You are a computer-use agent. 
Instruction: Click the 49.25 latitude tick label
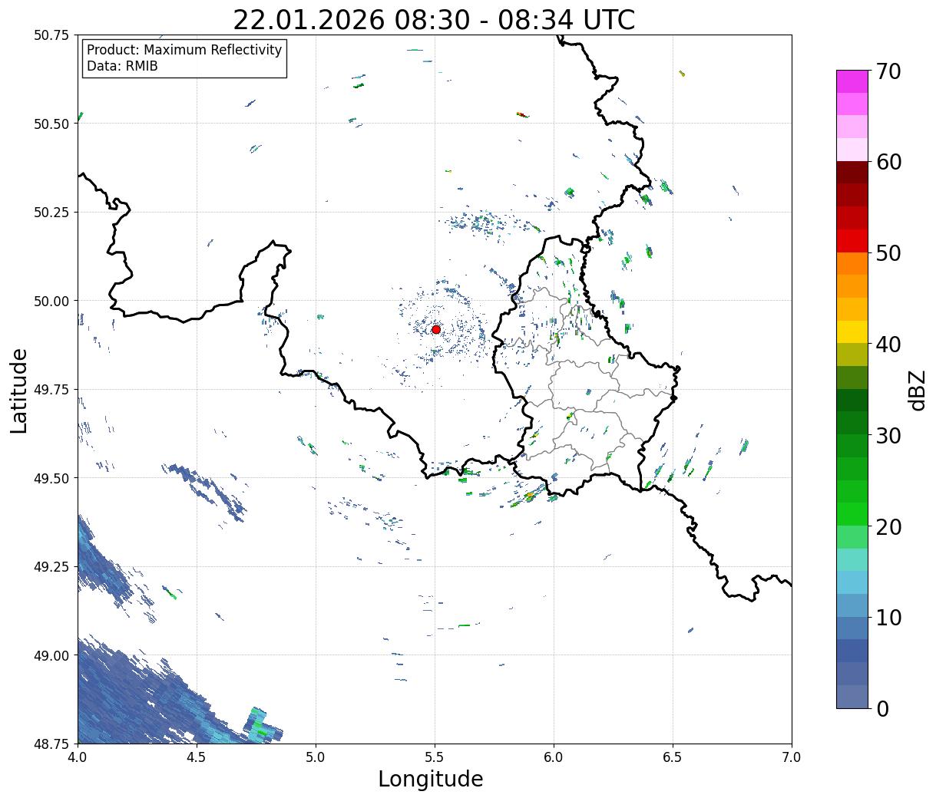(x=51, y=567)
